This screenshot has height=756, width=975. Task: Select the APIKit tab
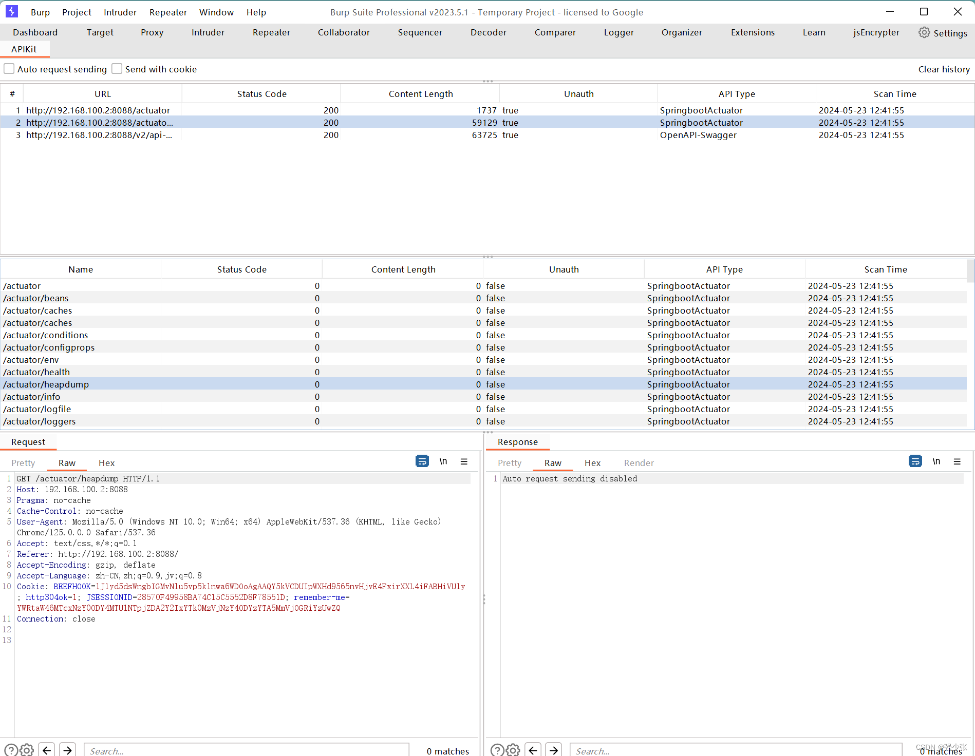tap(24, 49)
